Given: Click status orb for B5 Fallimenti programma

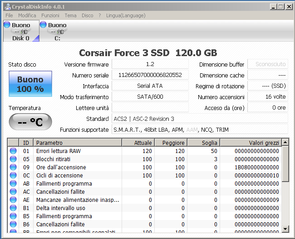Looking at the screenshot, I should (13, 216).
